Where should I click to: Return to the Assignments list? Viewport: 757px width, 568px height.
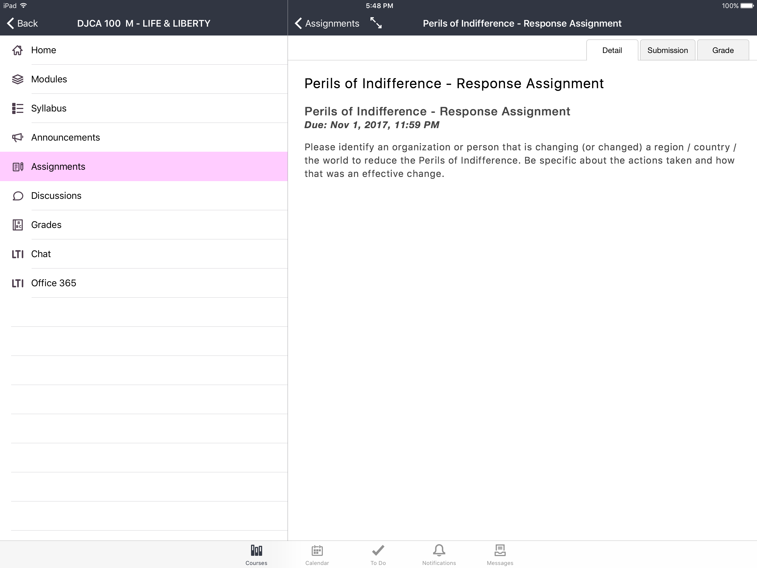327,23
